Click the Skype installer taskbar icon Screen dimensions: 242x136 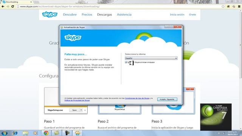pos(78,133)
